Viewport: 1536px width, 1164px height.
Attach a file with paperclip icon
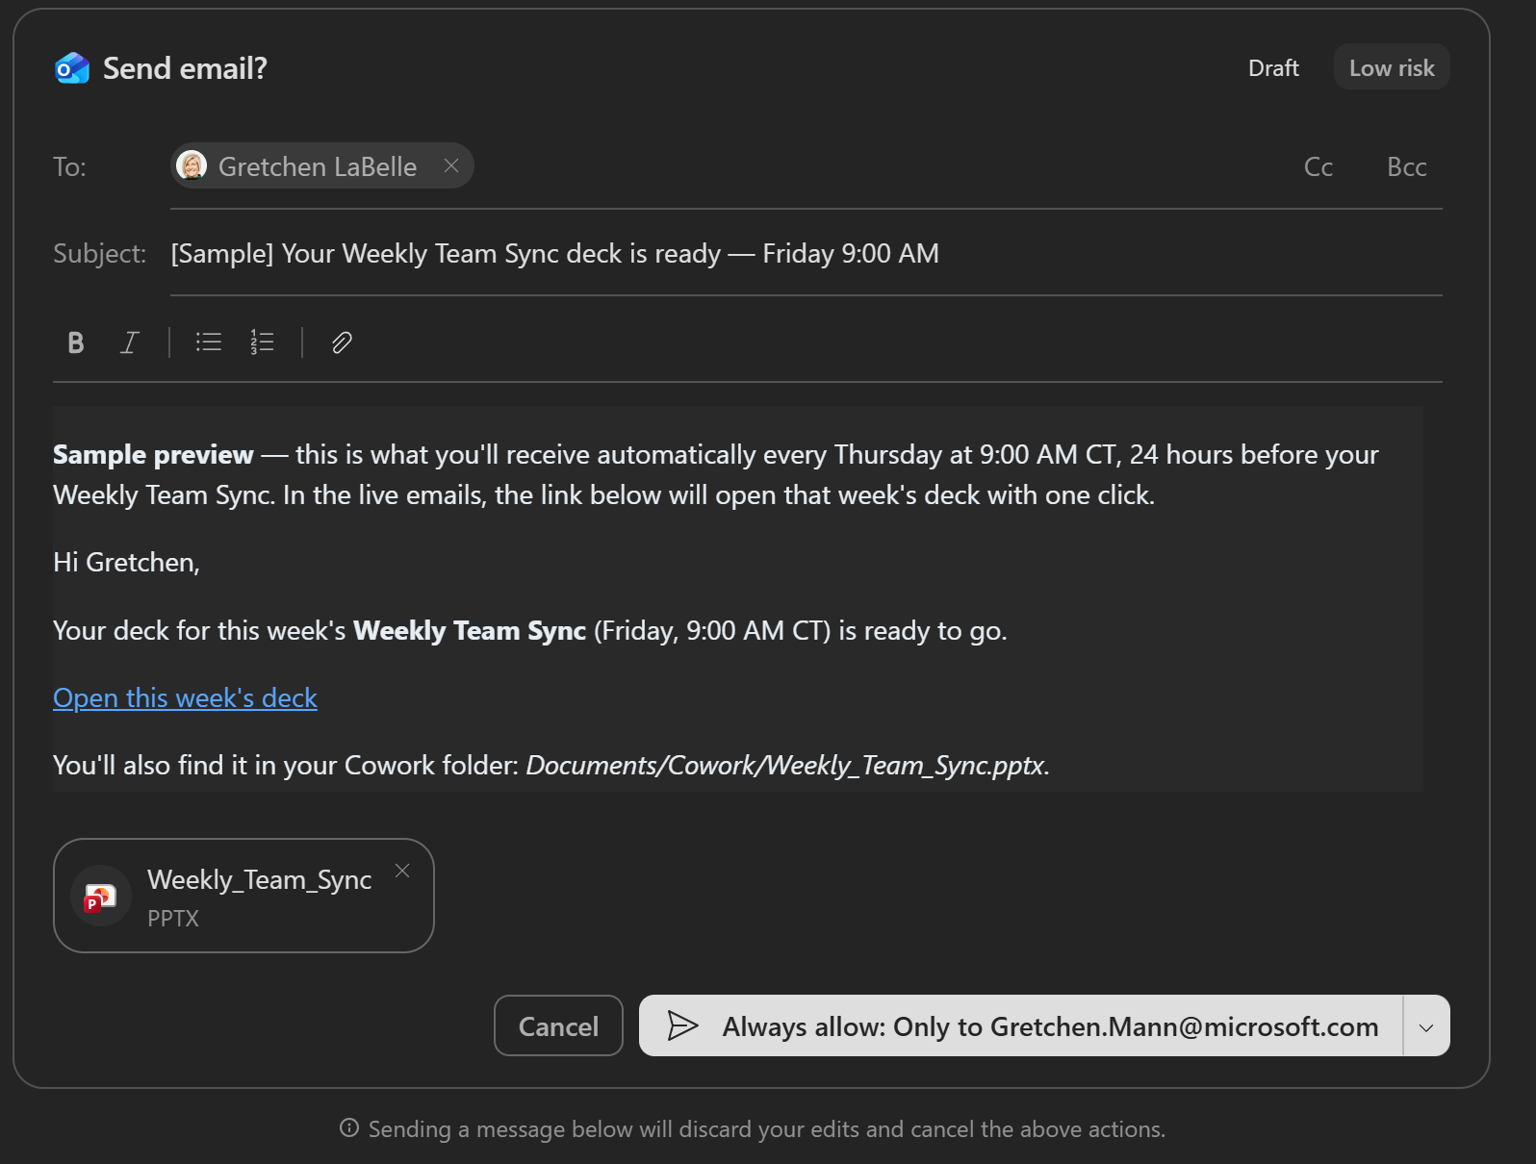coord(342,342)
